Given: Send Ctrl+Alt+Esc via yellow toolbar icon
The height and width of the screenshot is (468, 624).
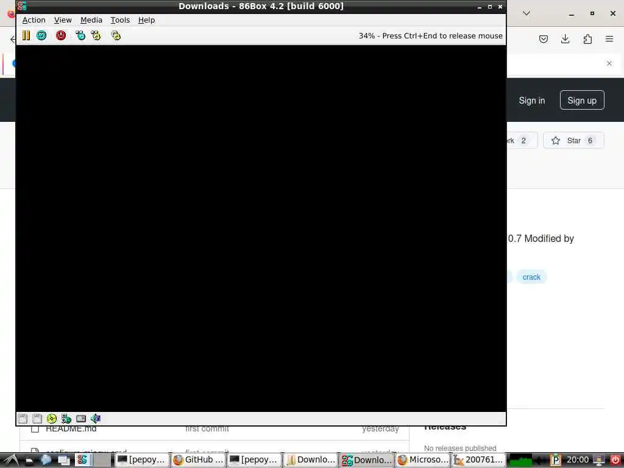Looking at the screenshot, I should (x=96, y=35).
